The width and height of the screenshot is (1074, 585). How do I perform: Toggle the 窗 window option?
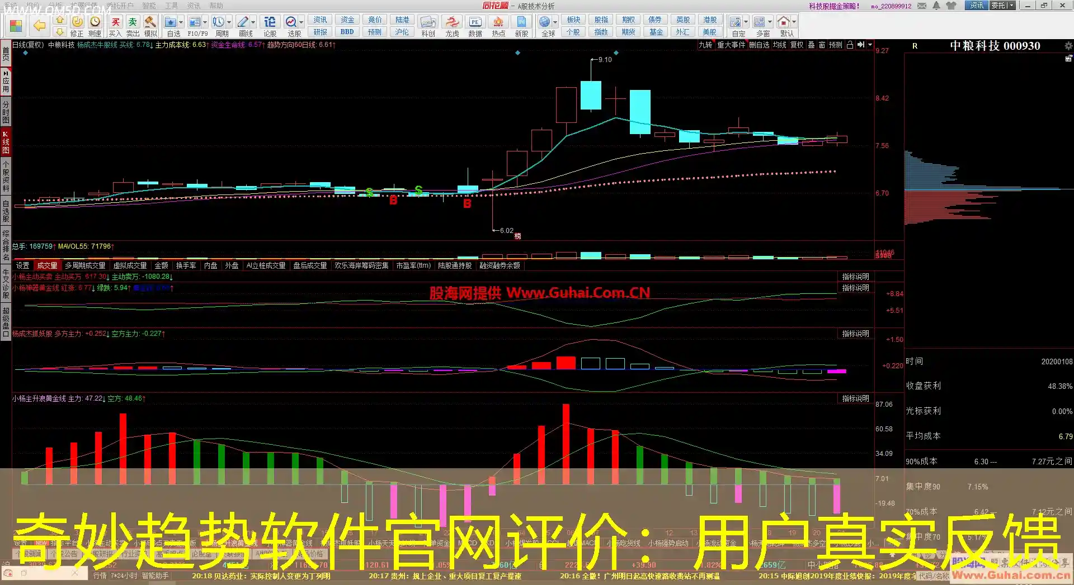(822, 45)
